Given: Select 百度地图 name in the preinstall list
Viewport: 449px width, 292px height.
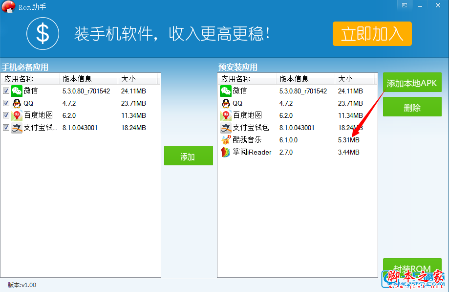Looking at the screenshot, I should [x=247, y=115].
